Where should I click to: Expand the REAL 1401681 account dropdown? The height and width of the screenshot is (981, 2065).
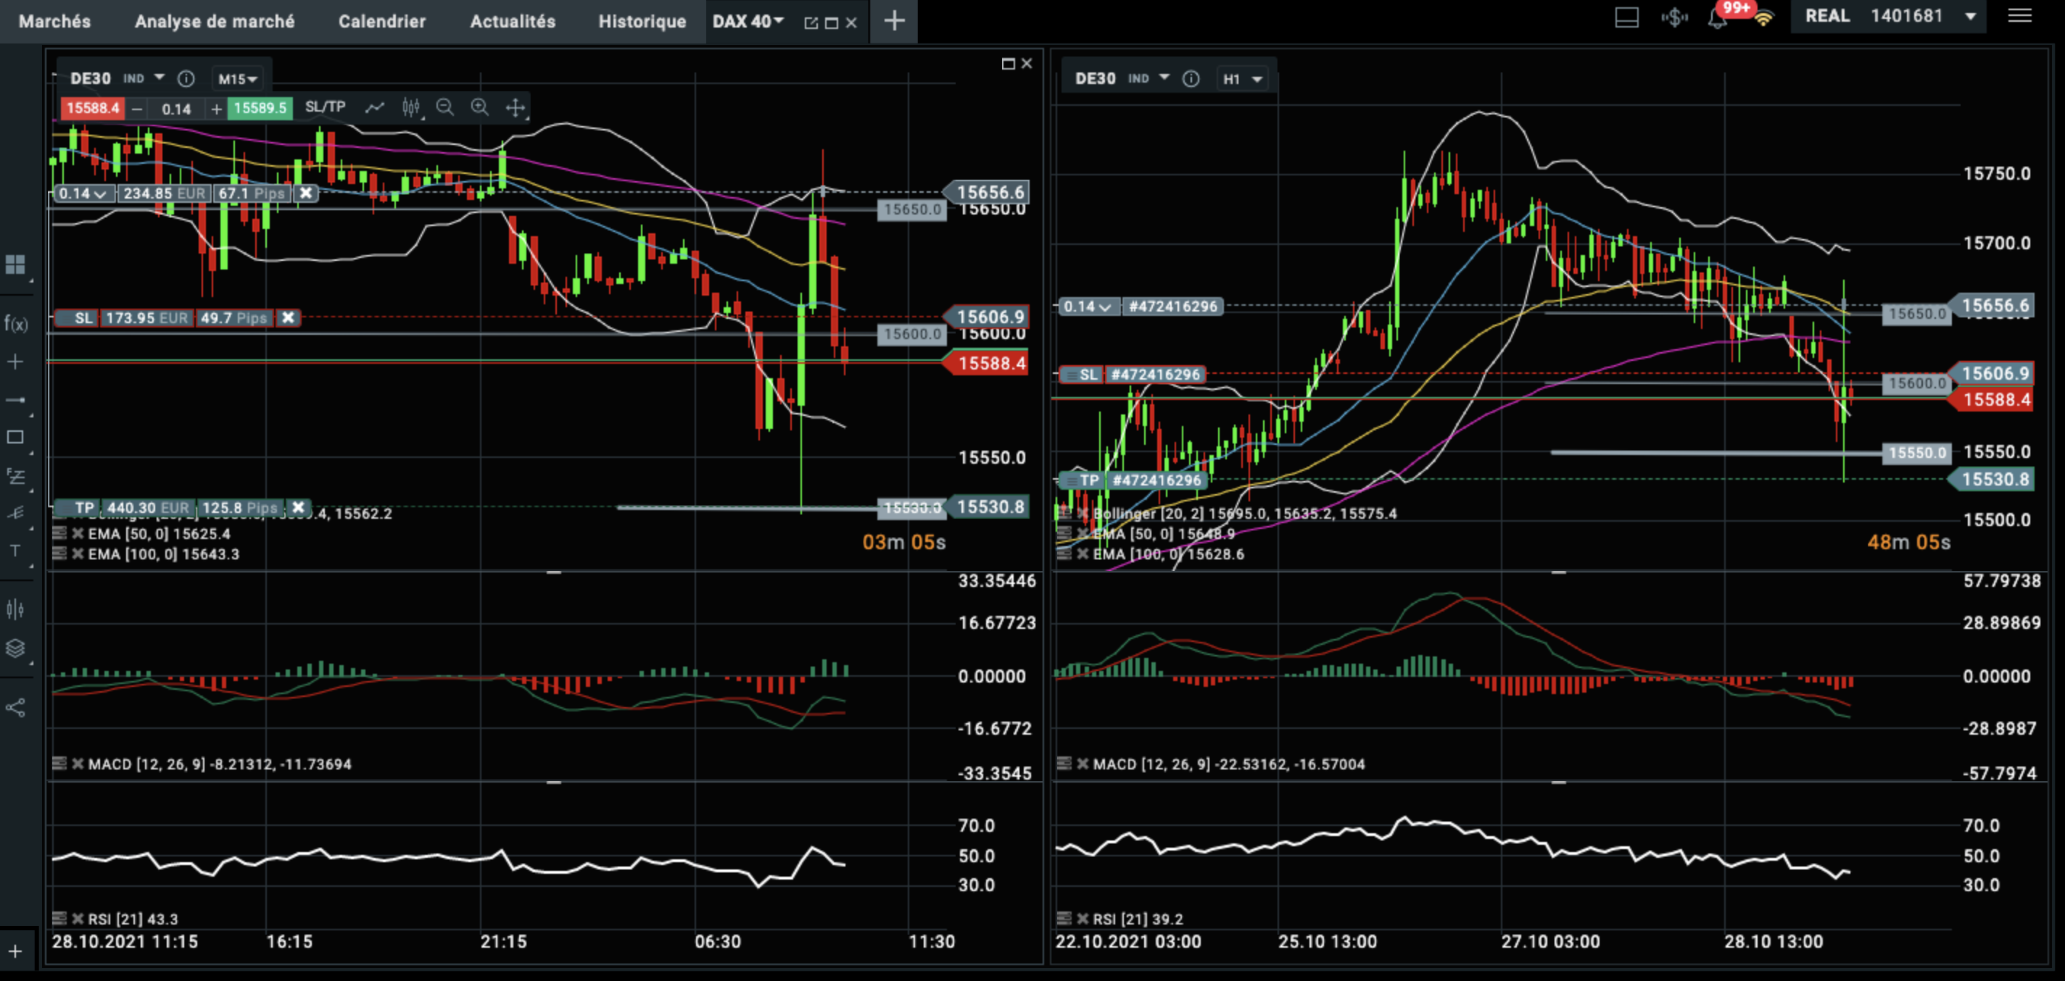[x=1971, y=17]
